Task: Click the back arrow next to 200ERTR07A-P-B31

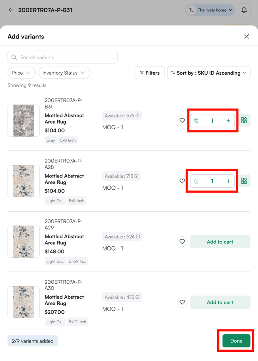Action: pyautogui.click(x=10, y=10)
